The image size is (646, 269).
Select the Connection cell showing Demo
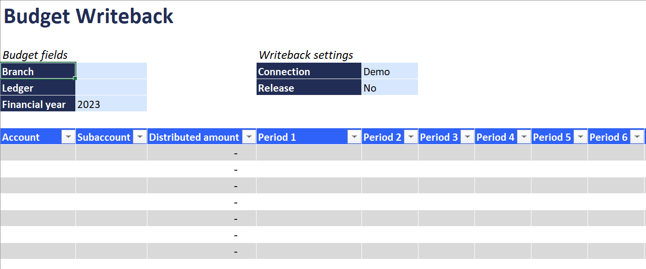coord(389,71)
